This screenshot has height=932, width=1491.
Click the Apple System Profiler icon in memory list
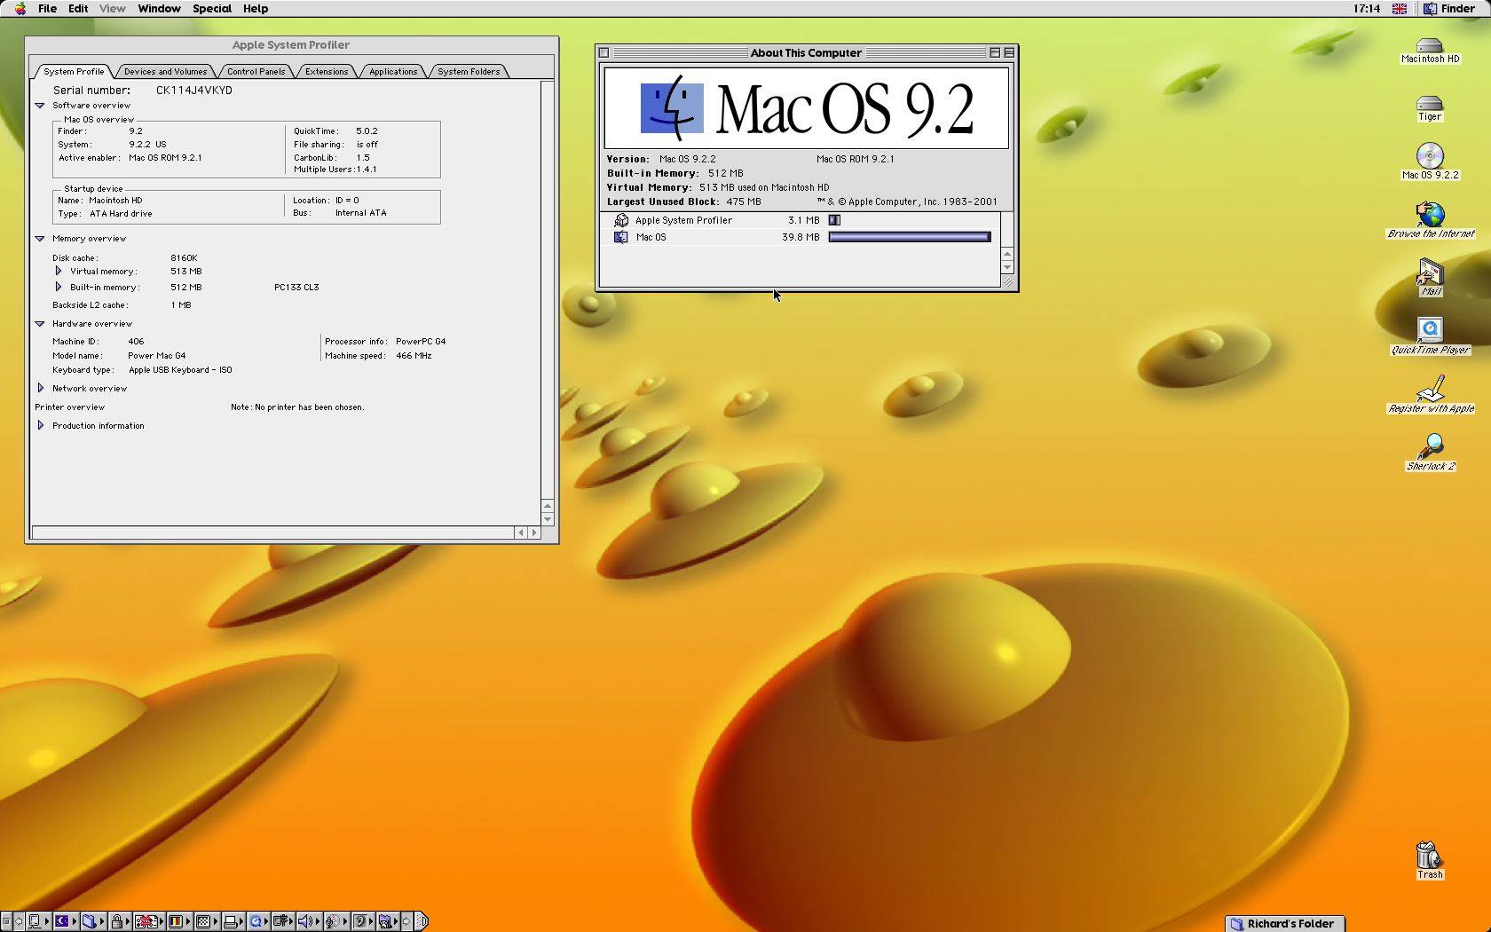point(621,220)
